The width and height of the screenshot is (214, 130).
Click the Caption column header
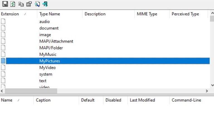56,100
